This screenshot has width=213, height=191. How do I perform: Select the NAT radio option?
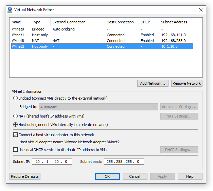click(15, 116)
